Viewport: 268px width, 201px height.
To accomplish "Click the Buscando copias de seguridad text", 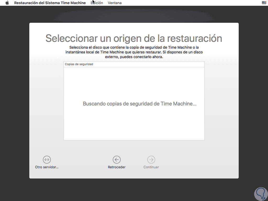I will [140, 104].
